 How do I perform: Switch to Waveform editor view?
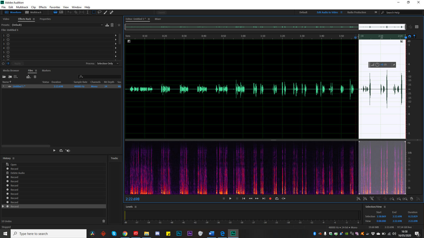[13, 12]
